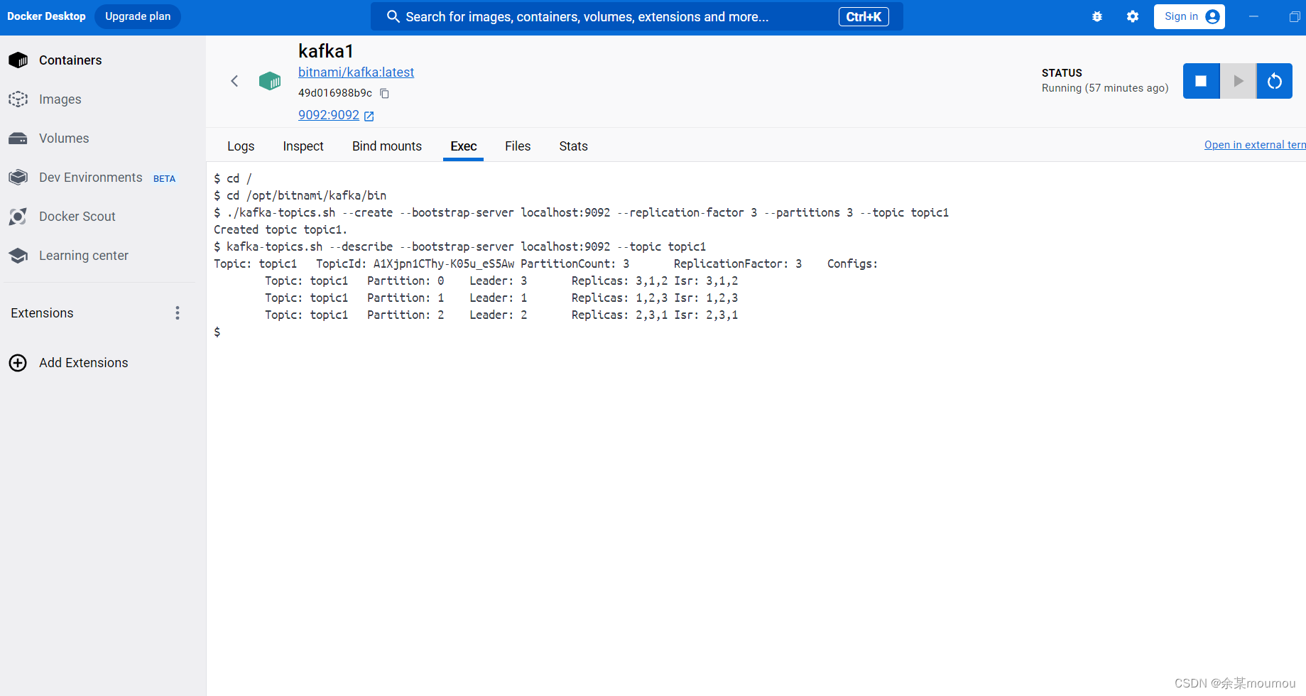1306x696 pixels.
Task: Minimize the Docker Desktop window
Action: pyautogui.click(x=1253, y=16)
